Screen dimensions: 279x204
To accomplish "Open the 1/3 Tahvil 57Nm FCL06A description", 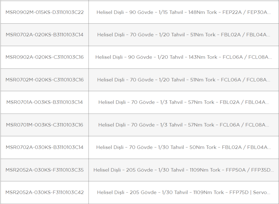I will [184, 125].
